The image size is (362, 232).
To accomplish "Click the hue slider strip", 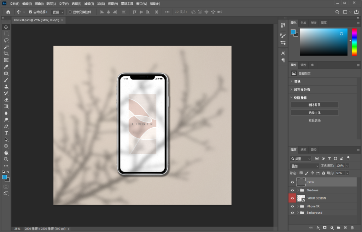I will (354, 42).
